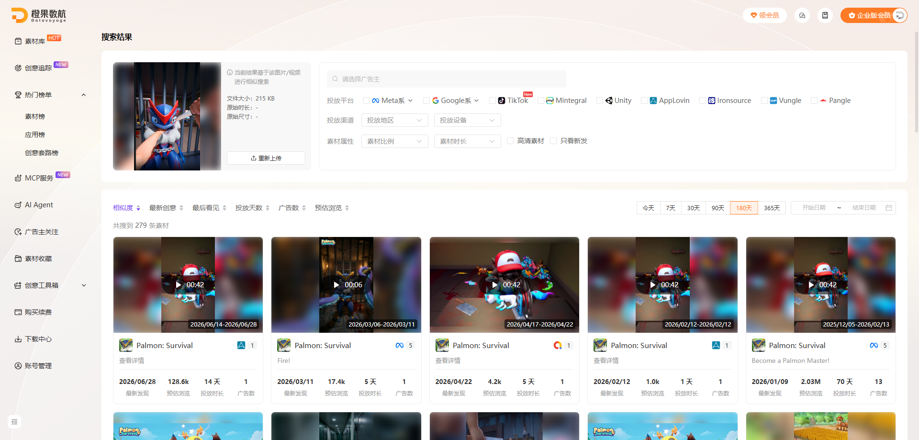Toggle the Pangle platform checkbox
Viewport: 919px width, 440px height.
pos(814,101)
